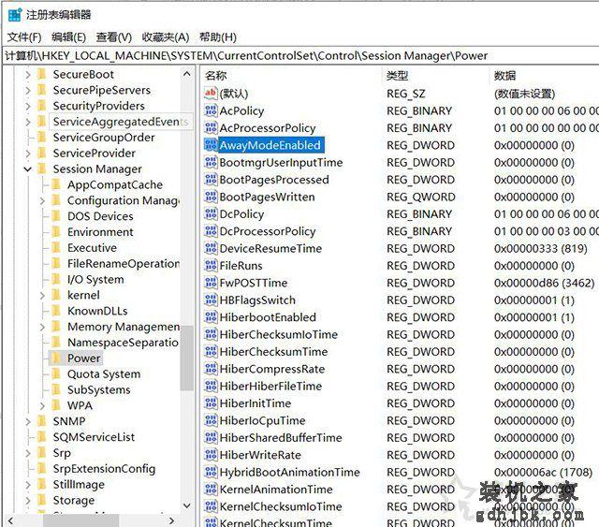599x527 pixels.
Task: Expand the SecureBoot tree node
Action: pos(27,75)
